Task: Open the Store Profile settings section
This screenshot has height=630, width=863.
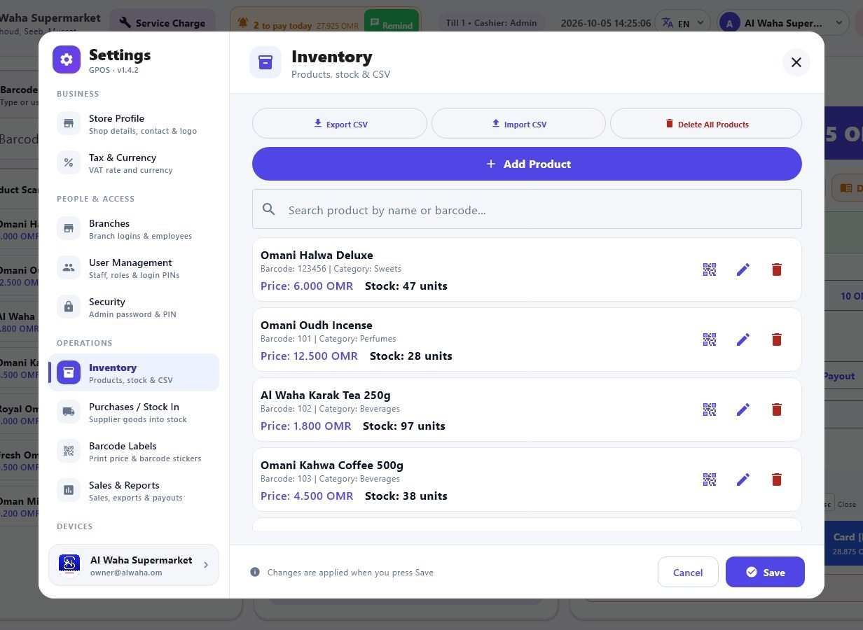Action: (x=134, y=124)
